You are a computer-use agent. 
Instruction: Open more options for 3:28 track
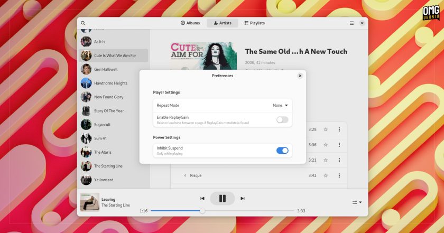[x=339, y=129]
